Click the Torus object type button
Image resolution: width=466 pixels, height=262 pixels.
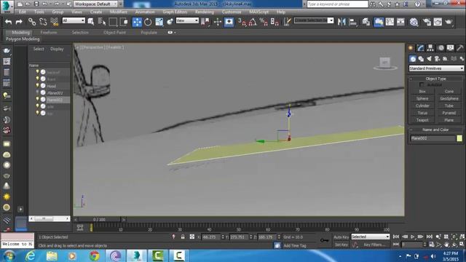pos(422,113)
